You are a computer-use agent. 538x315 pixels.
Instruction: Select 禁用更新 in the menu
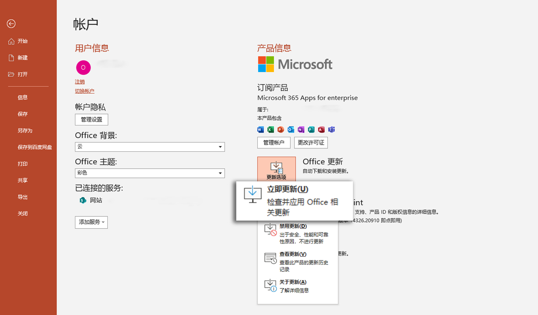point(298,234)
